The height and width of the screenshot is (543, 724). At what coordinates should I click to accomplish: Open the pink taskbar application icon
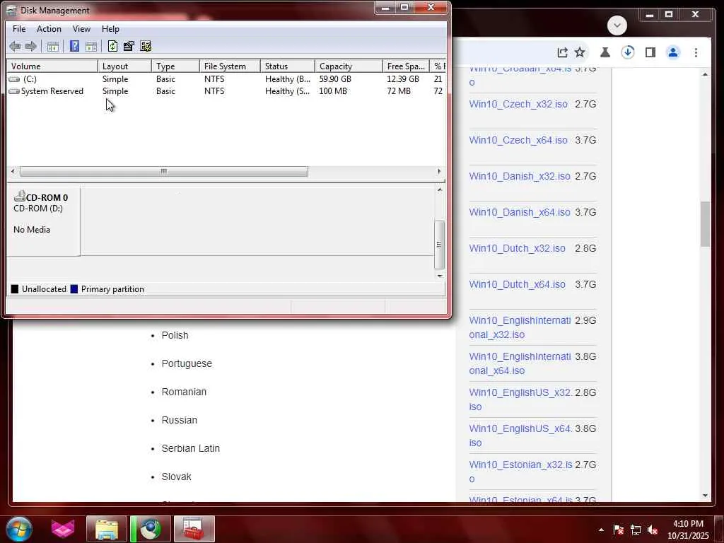63,529
